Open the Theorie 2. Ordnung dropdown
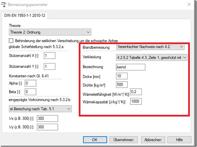This screenshot has width=197, height=147. pos(50,32)
